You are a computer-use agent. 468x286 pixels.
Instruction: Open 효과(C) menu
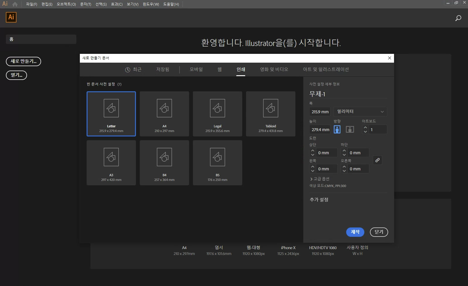[117, 4]
